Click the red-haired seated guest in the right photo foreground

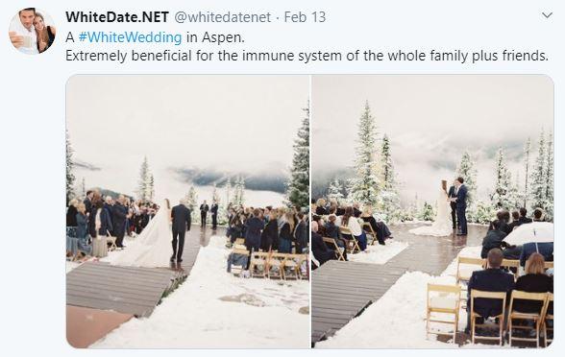(534, 284)
